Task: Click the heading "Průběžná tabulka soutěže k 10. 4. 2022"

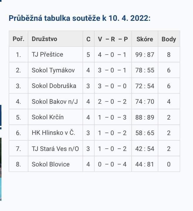Action: pos(80,18)
